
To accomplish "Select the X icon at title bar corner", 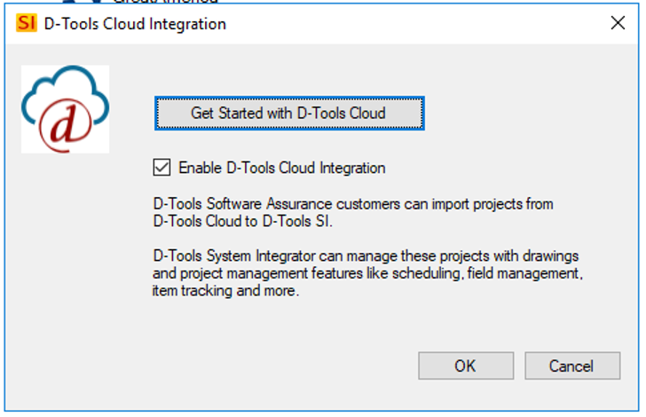I will tap(618, 23).
